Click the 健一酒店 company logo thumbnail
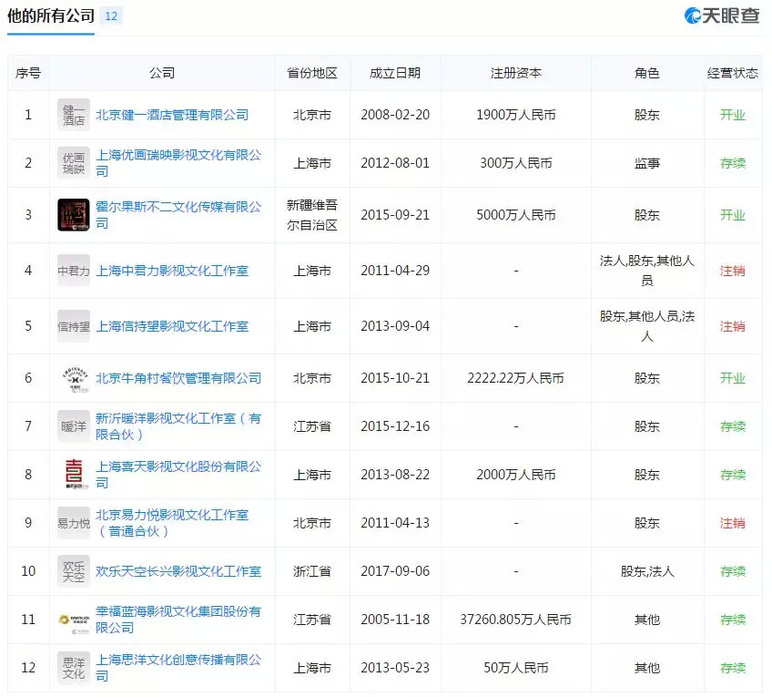 pyautogui.click(x=74, y=115)
